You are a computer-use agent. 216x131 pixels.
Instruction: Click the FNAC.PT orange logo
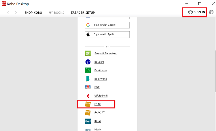[x=88, y=113]
